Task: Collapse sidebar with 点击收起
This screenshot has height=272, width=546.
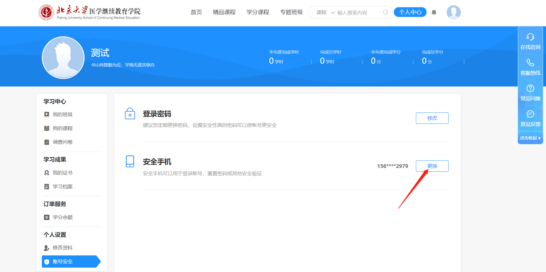Action: (530, 138)
